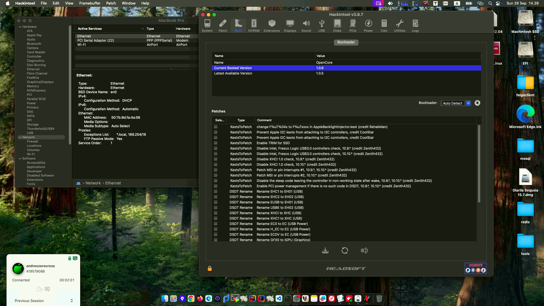This screenshot has width=544, height=306.
Task: Collapse the Software tree section
Action: coord(20,158)
